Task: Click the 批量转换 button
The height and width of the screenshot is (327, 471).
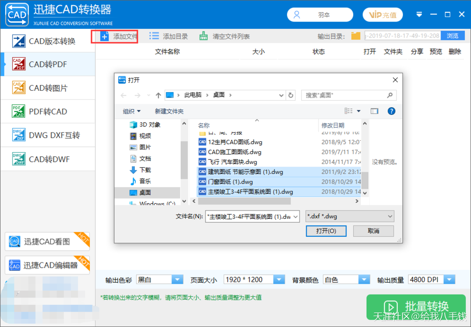Action: 416,307
